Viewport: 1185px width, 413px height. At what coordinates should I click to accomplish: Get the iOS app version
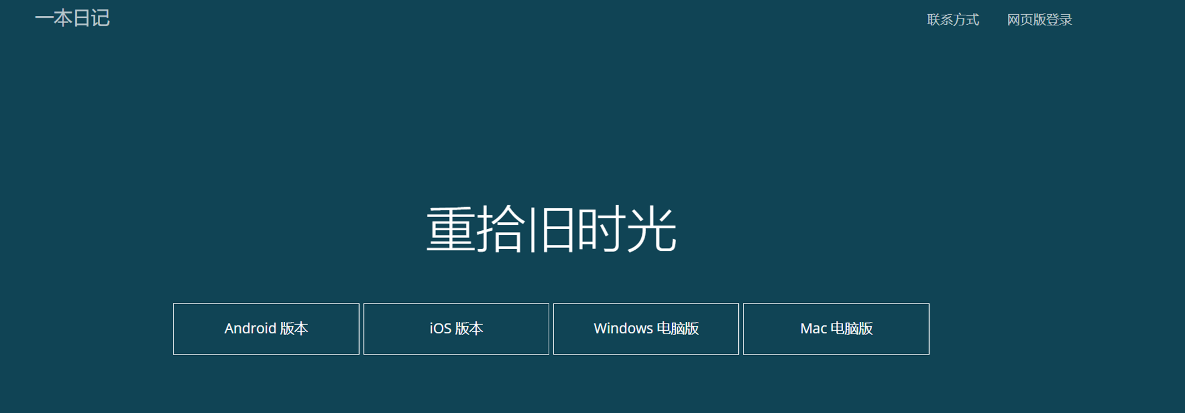point(456,329)
